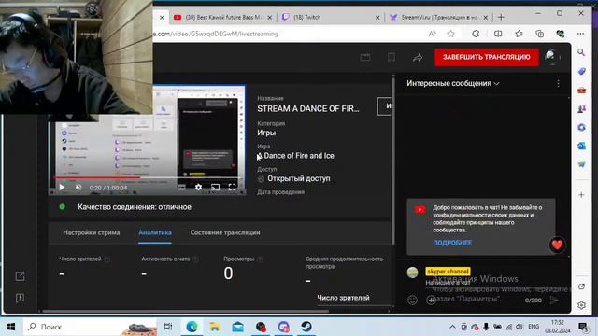Open the feedback icon in left sidebar
This screenshot has height=336, width=598.
[20, 298]
